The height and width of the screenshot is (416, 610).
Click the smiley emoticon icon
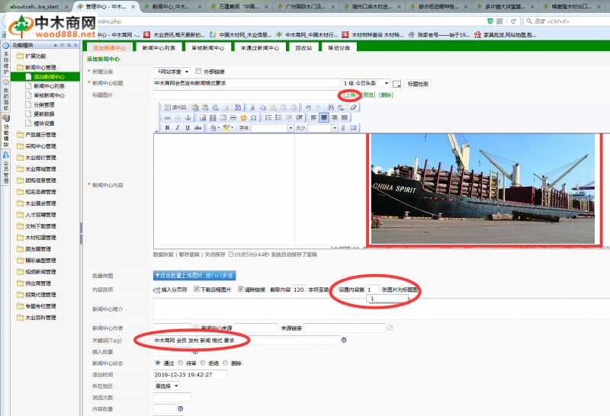click(x=243, y=117)
